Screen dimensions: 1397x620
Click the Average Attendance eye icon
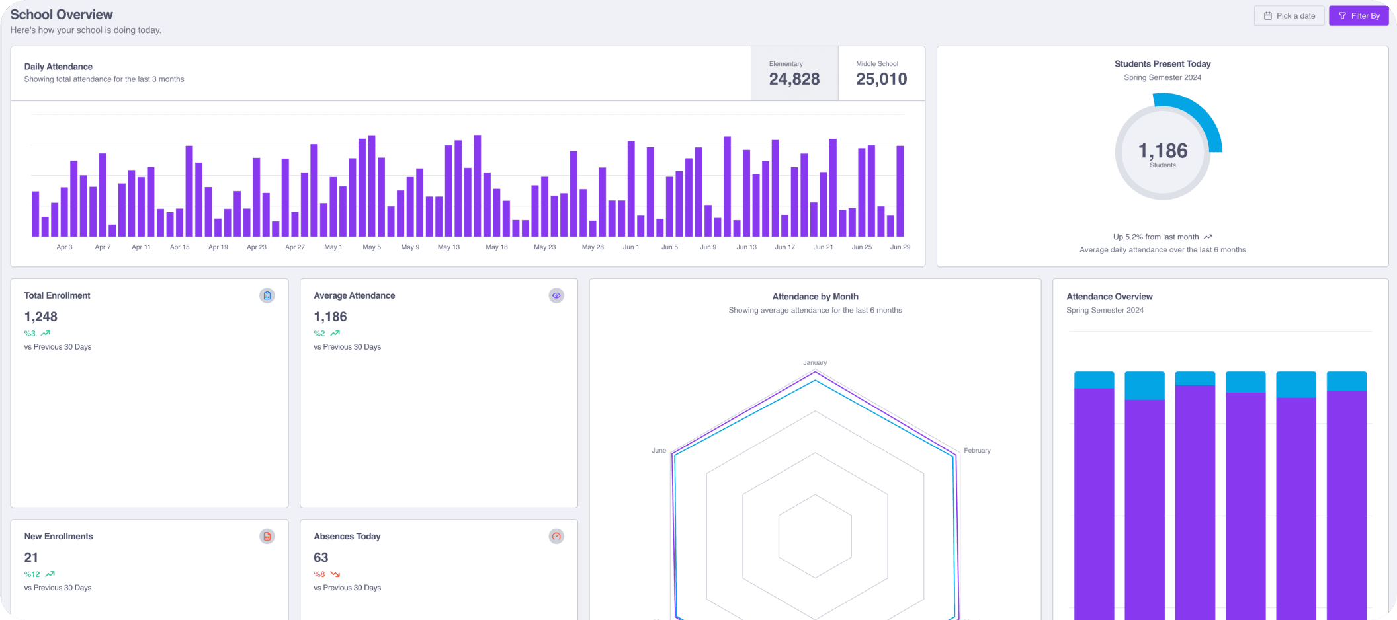tap(556, 295)
